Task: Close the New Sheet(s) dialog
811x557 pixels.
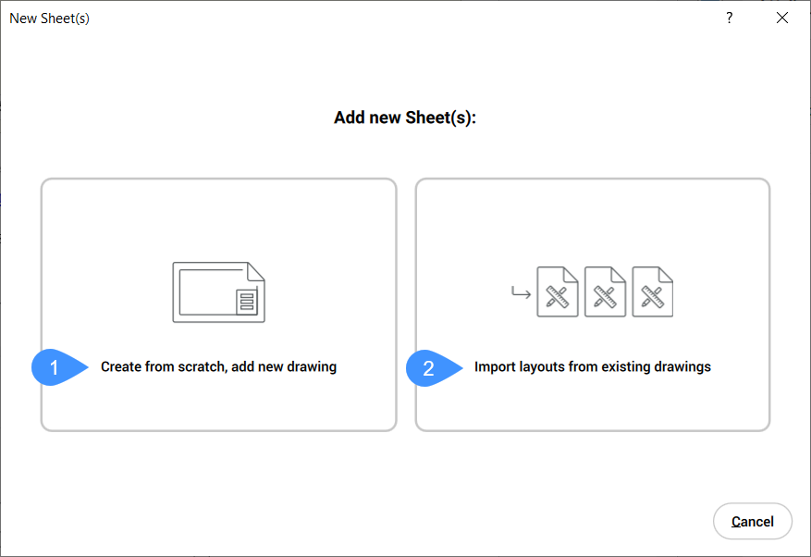Action: 782,19
